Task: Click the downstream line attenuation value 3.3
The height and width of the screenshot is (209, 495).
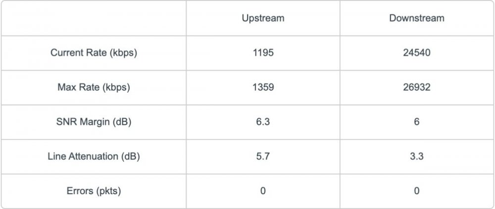Action: pyautogui.click(x=416, y=157)
